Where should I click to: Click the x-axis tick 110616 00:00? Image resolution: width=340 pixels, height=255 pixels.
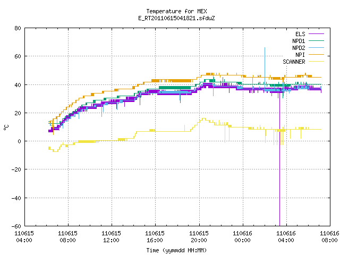pyautogui.click(x=242, y=237)
